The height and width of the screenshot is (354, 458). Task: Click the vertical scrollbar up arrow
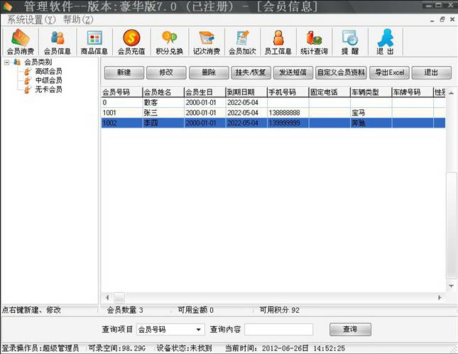(x=452, y=93)
